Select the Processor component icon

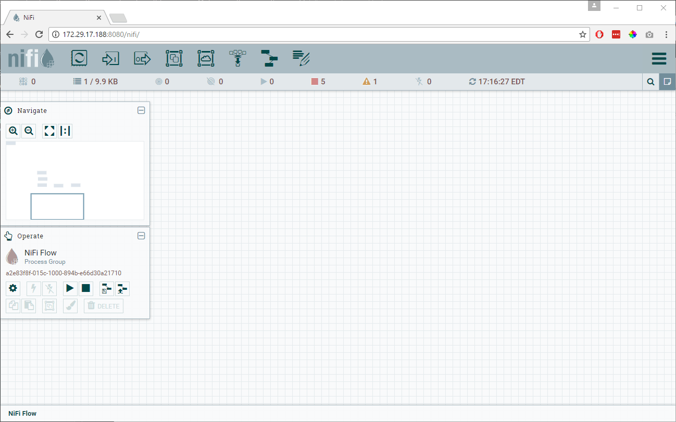(79, 58)
